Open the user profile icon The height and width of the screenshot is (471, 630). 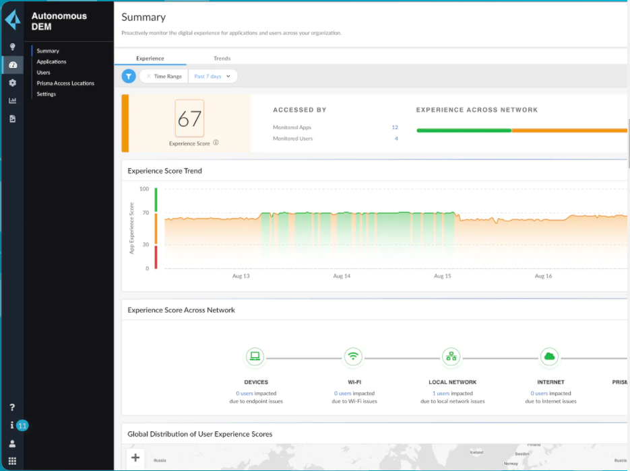pyautogui.click(x=12, y=443)
